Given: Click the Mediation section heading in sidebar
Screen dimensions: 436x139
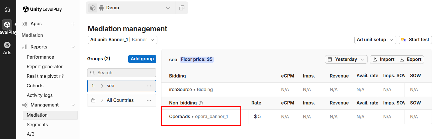Looking at the screenshot, I should [x=32, y=35].
